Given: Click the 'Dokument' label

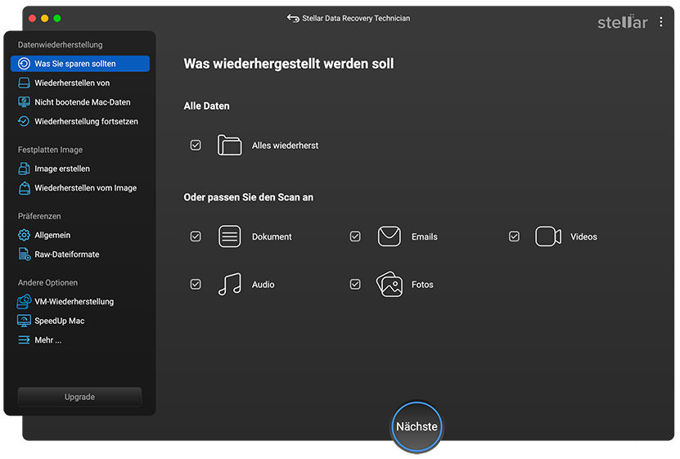Looking at the screenshot, I should tap(272, 236).
